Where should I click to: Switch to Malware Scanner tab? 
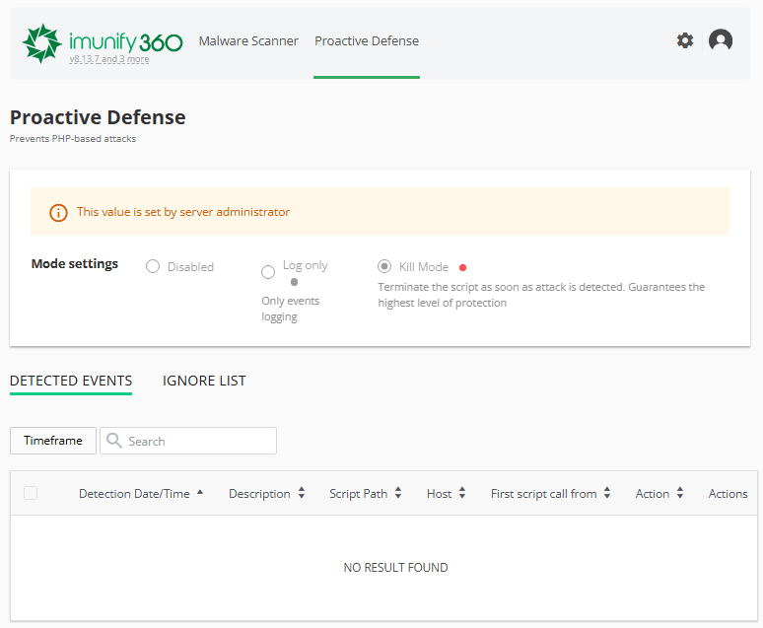(x=248, y=40)
